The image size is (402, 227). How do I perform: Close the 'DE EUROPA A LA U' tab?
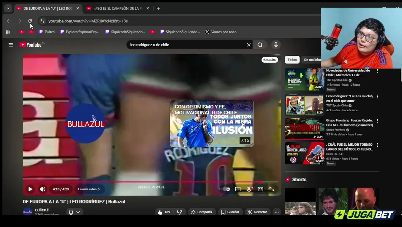tap(78, 9)
